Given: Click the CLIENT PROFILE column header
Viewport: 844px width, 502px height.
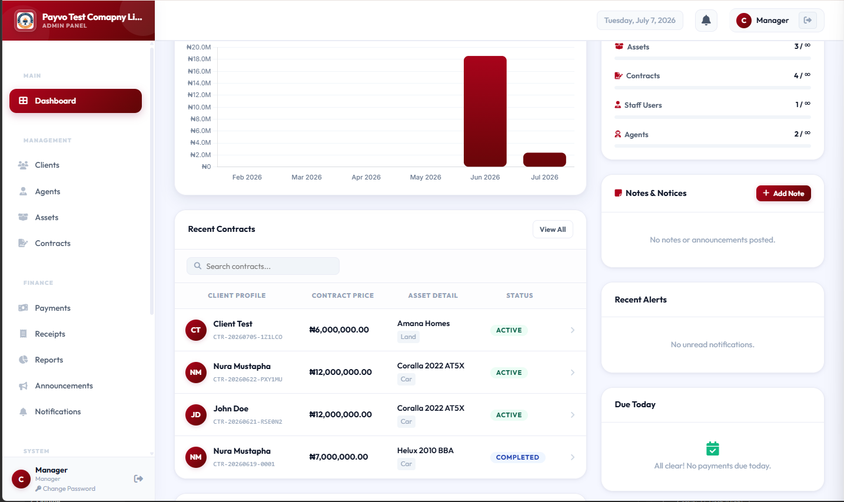Looking at the screenshot, I should tap(237, 295).
